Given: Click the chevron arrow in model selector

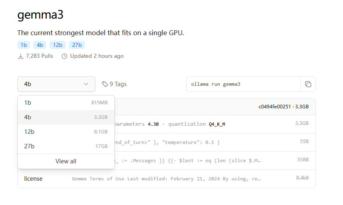Looking at the screenshot, I should (x=86, y=84).
